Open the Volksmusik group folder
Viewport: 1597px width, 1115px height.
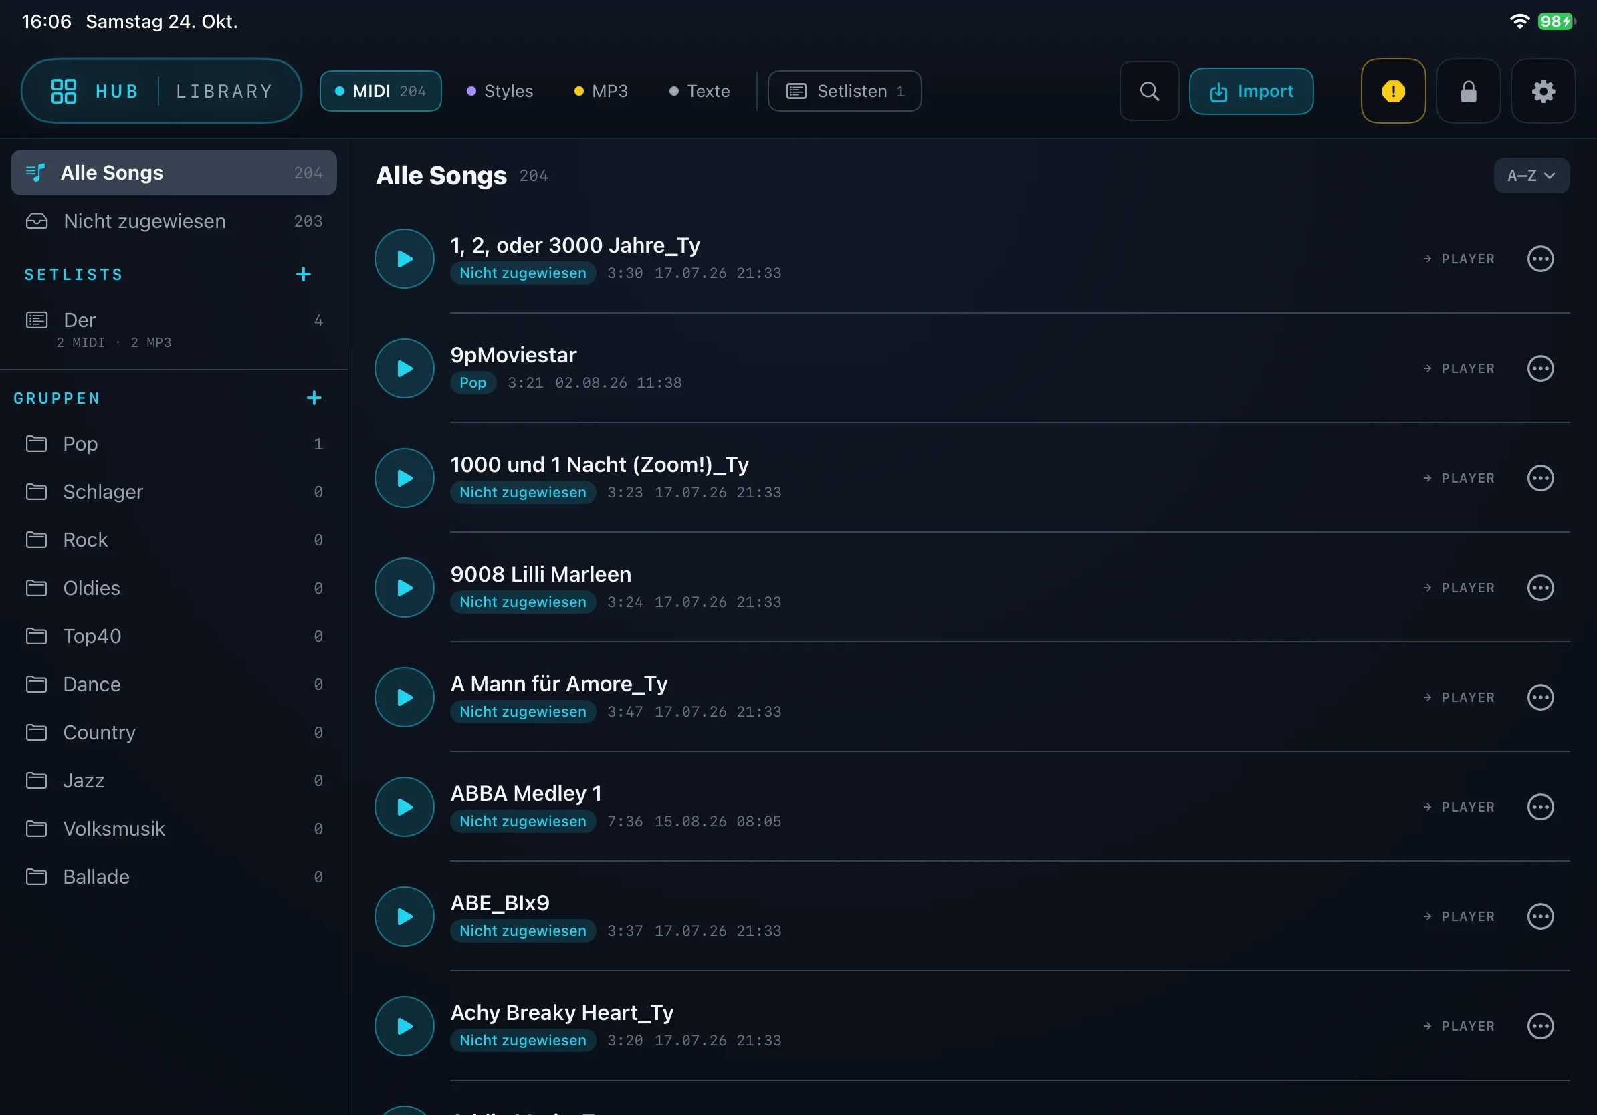click(174, 829)
